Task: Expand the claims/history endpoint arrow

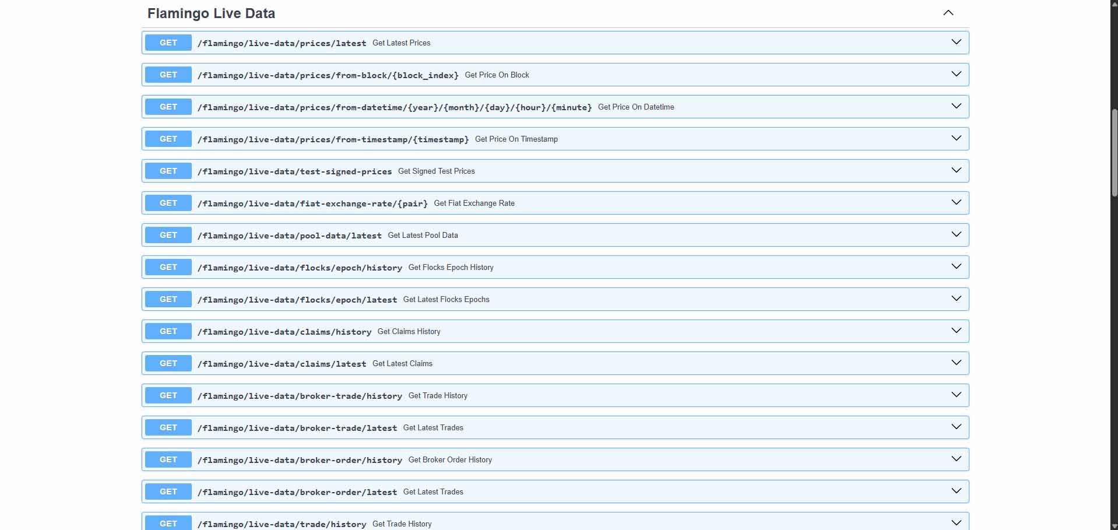Action: pos(957,331)
